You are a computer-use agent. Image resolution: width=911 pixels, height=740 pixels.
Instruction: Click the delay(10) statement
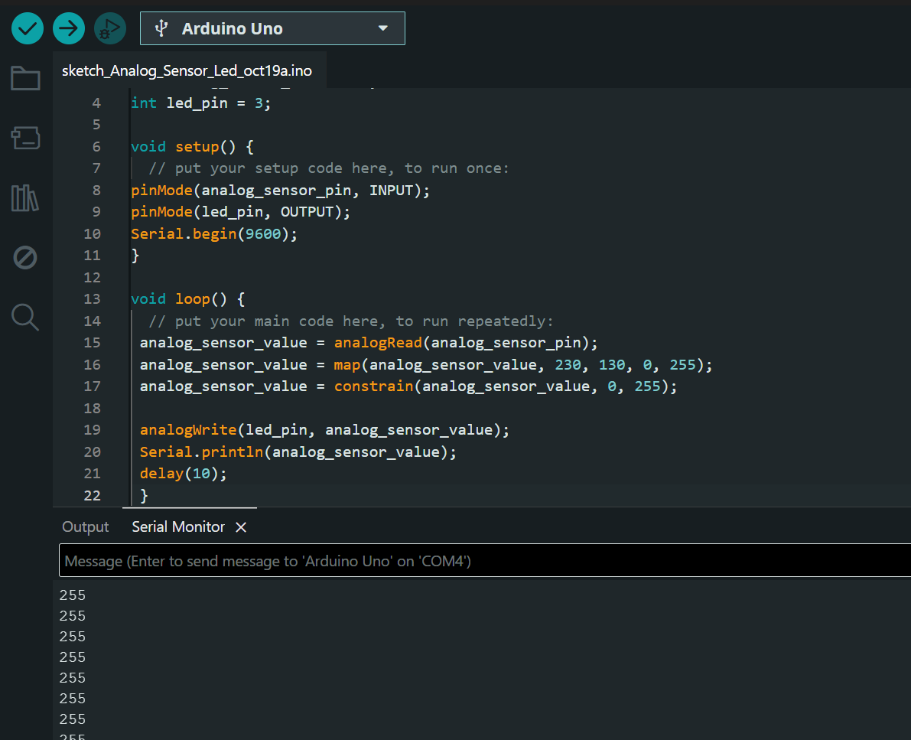[x=184, y=474]
